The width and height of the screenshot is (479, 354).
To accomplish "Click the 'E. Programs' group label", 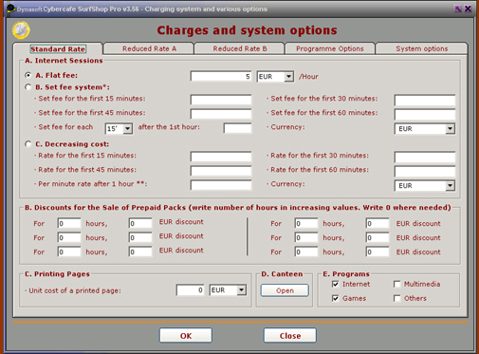I will pos(346,274).
